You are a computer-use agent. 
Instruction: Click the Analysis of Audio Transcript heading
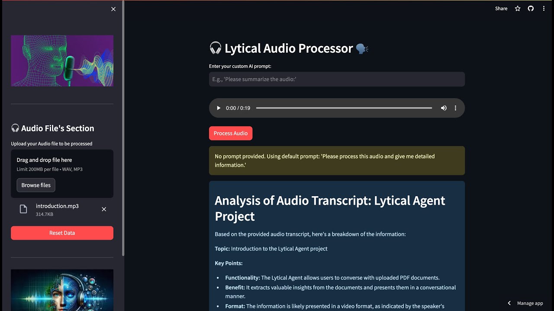[x=330, y=208]
